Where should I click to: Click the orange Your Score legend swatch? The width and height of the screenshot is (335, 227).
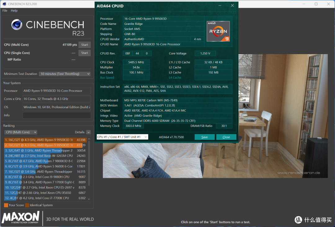(6, 205)
